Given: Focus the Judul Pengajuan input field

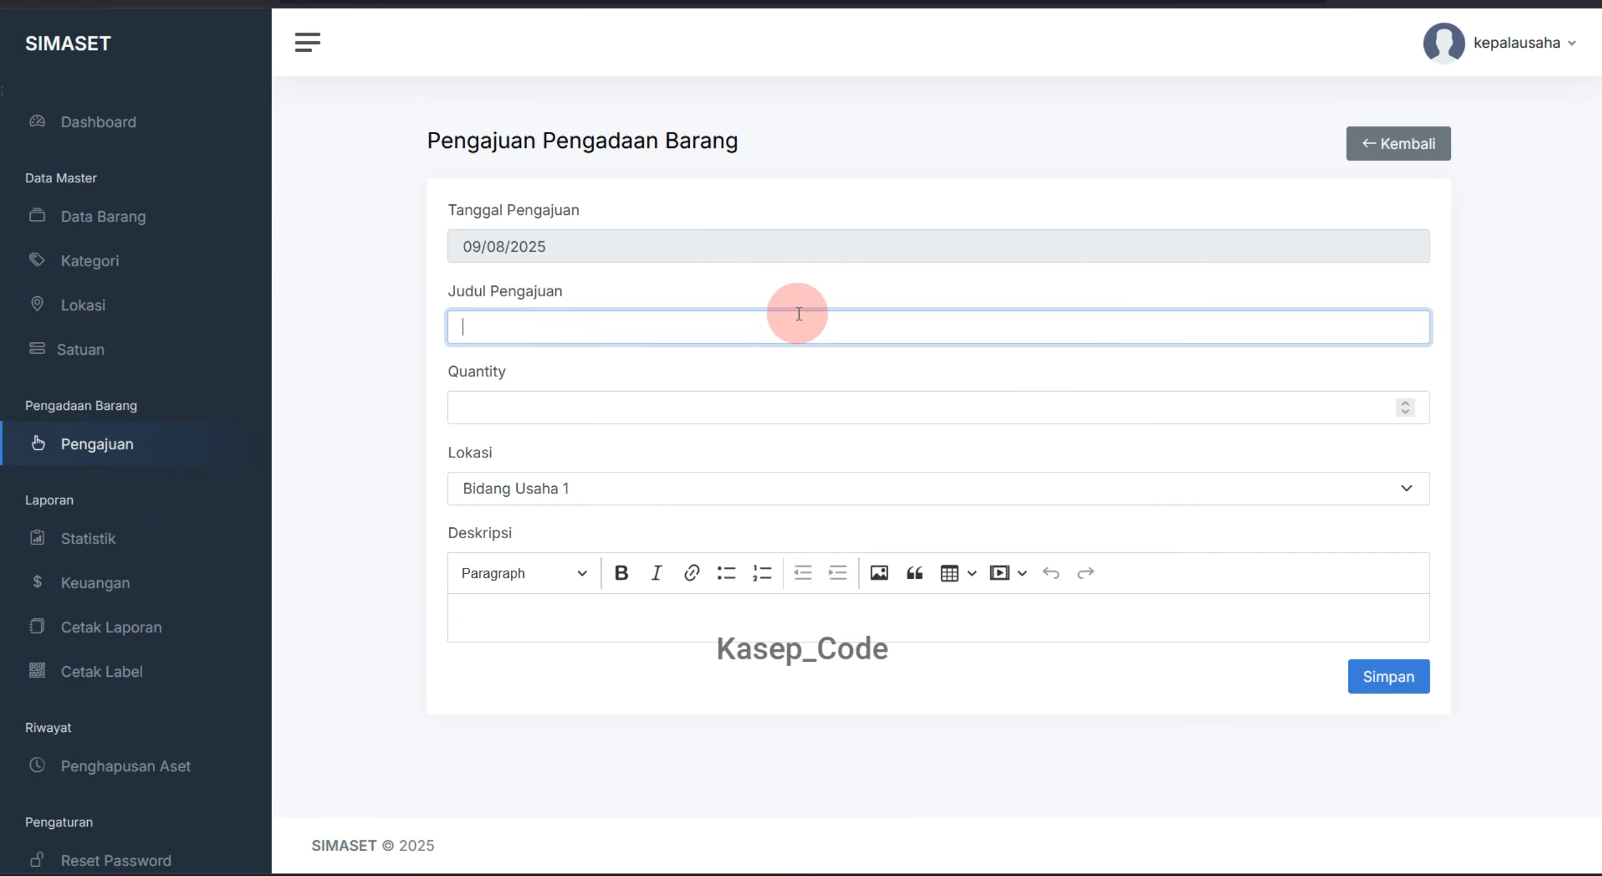Looking at the screenshot, I should tap(938, 327).
